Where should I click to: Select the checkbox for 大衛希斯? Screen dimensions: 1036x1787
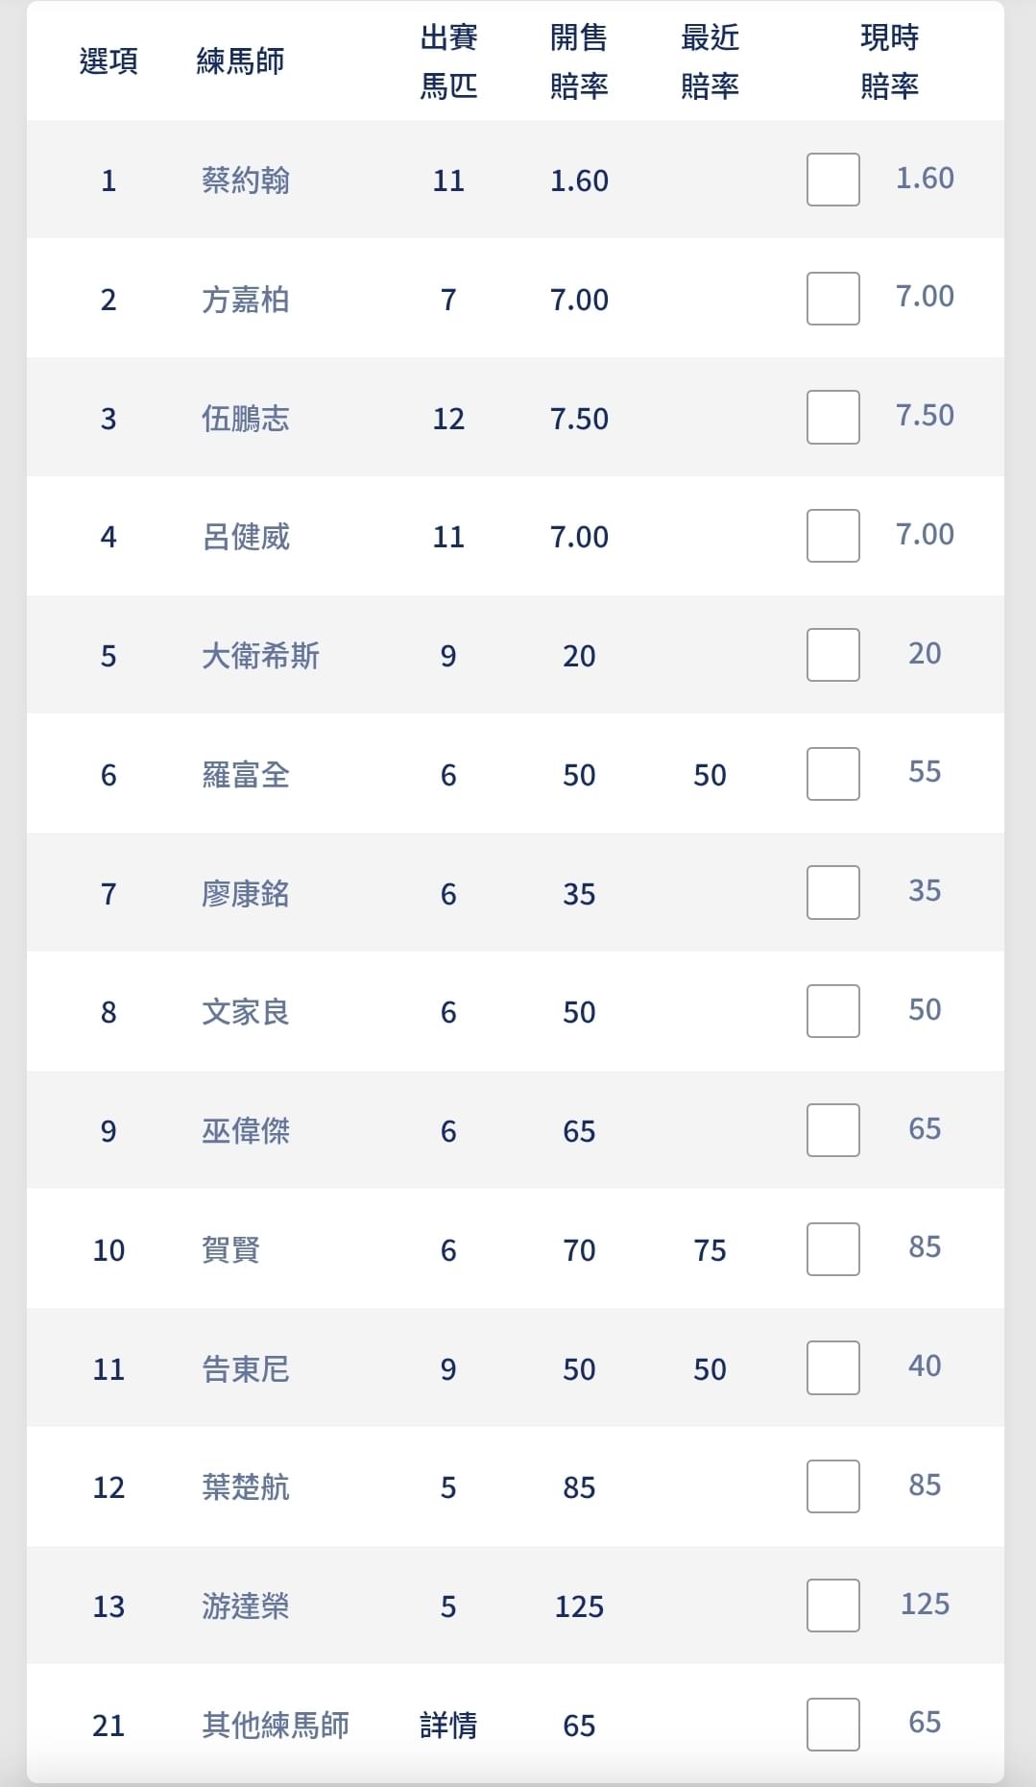coord(832,655)
